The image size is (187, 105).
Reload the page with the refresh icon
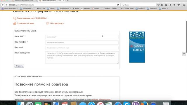[118, 5]
